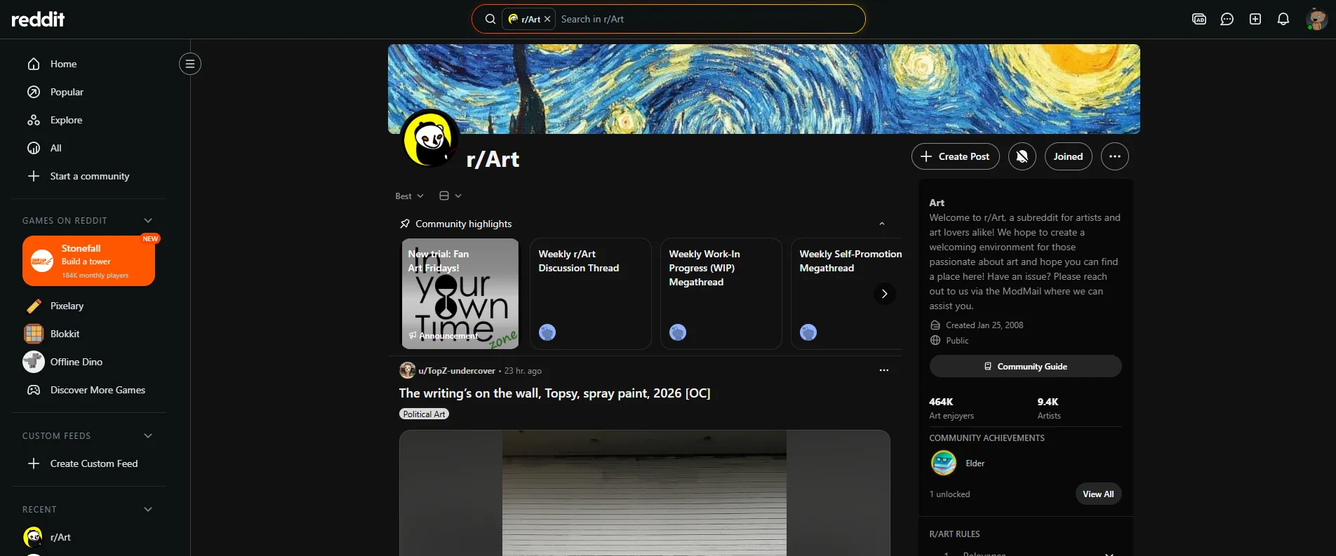This screenshot has height=556, width=1336.
Task: Focus the Search in r/Art field
Action: tap(709, 19)
